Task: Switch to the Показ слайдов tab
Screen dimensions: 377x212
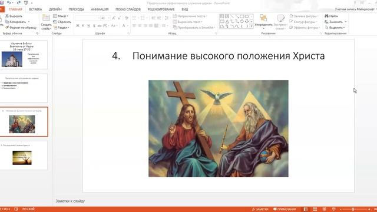Action: pyautogui.click(x=128, y=9)
